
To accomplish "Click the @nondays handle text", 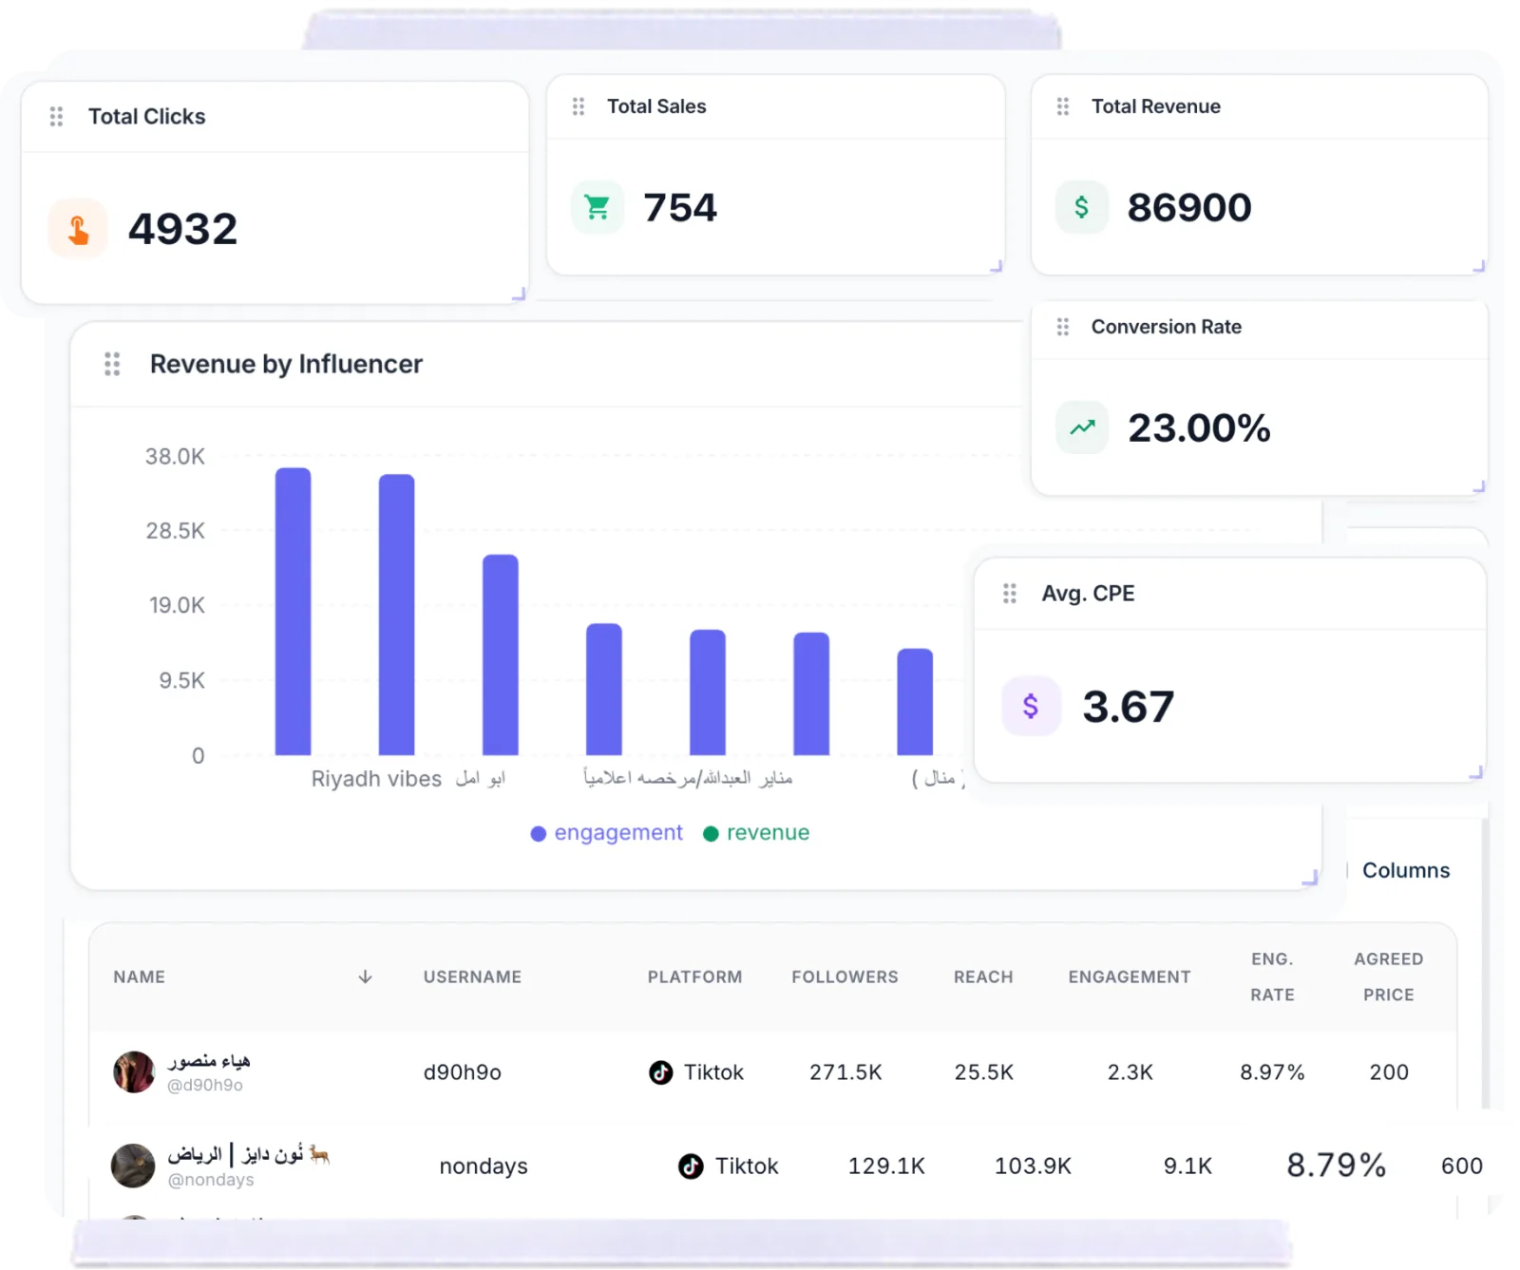I will point(211,1181).
